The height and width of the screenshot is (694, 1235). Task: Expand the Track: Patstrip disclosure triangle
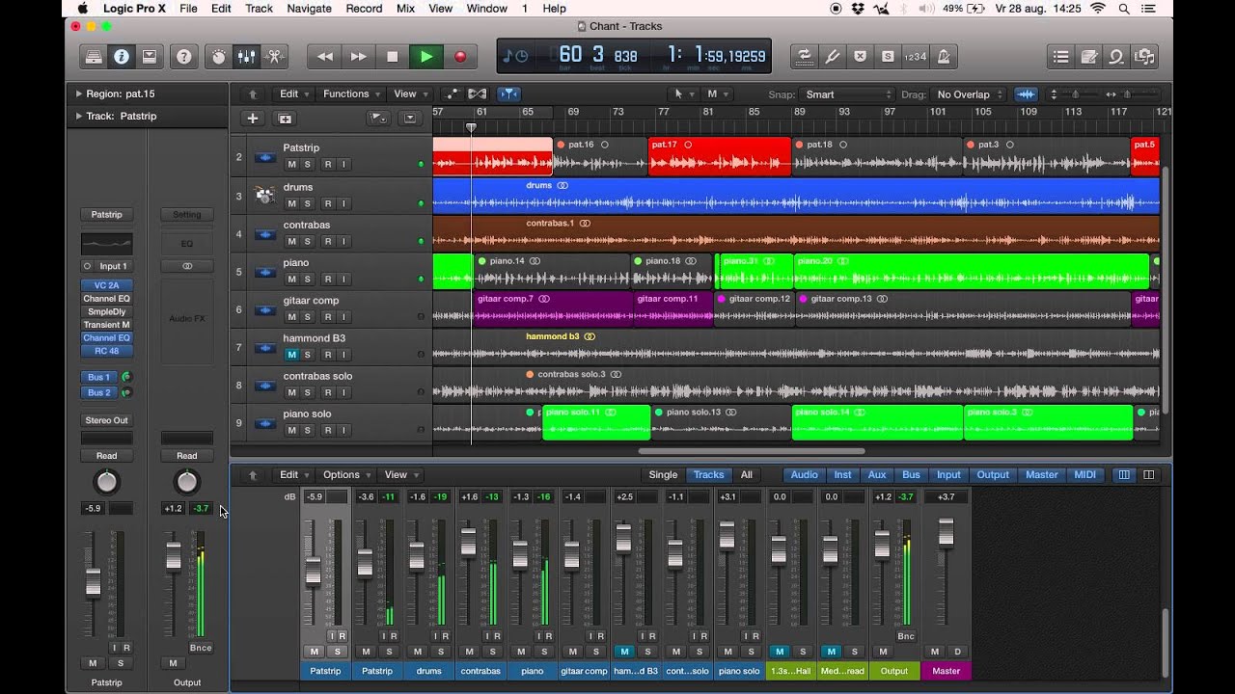(79, 116)
